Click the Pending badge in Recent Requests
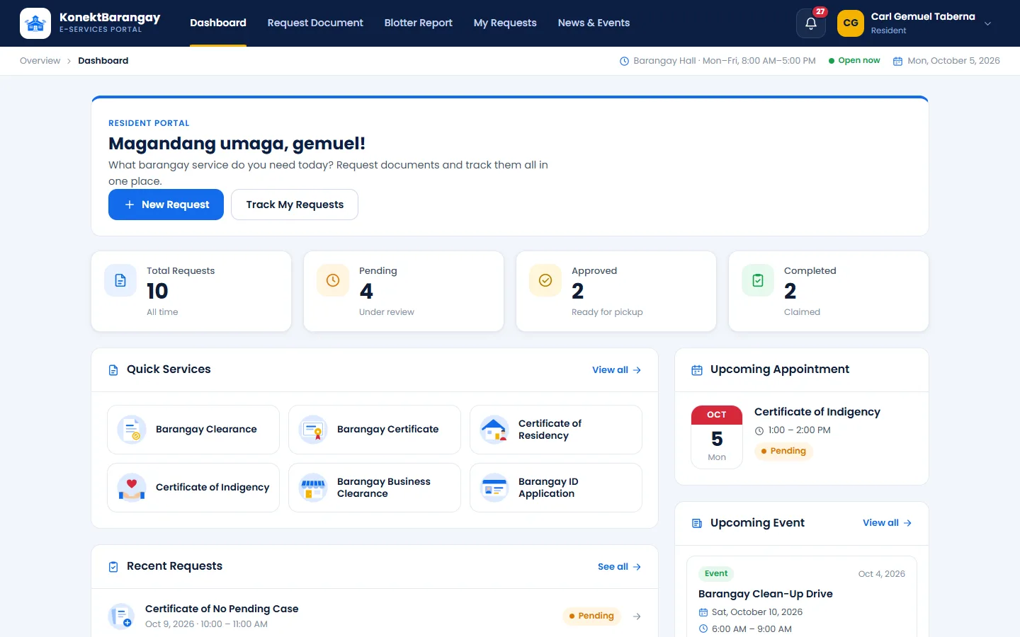 click(591, 616)
